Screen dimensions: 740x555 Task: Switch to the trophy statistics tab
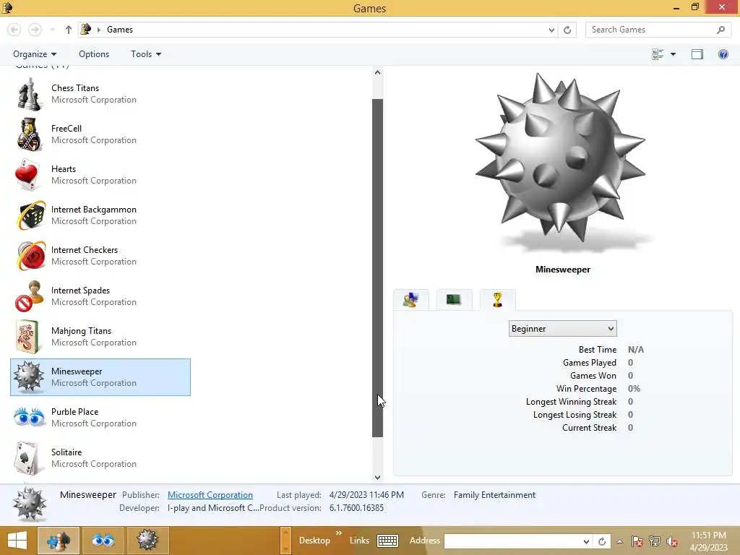(497, 300)
